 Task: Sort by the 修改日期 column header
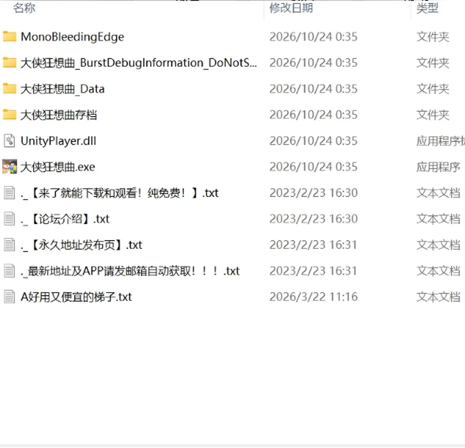click(x=291, y=8)
